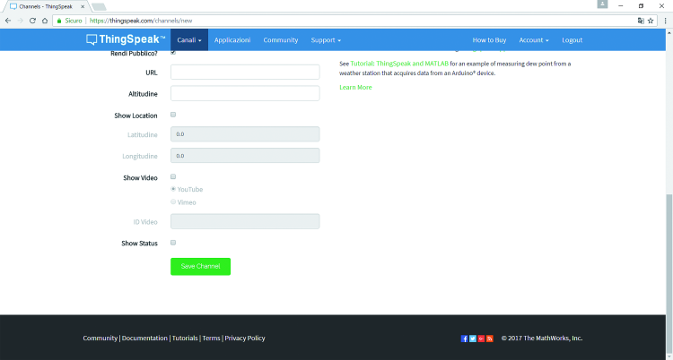
Task: Click into the Altitudine input field
Action: point(245,93)
